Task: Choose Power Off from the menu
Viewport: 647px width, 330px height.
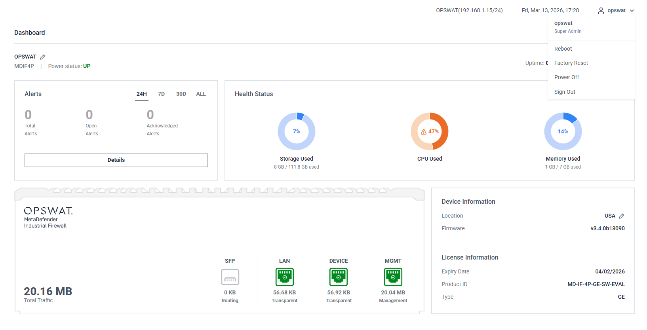Action: (x=567, y=77)
